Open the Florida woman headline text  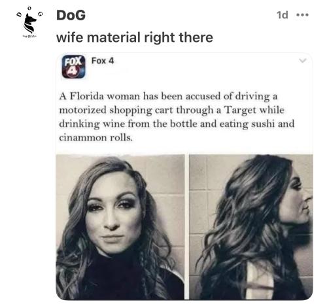tap(177, 117)
